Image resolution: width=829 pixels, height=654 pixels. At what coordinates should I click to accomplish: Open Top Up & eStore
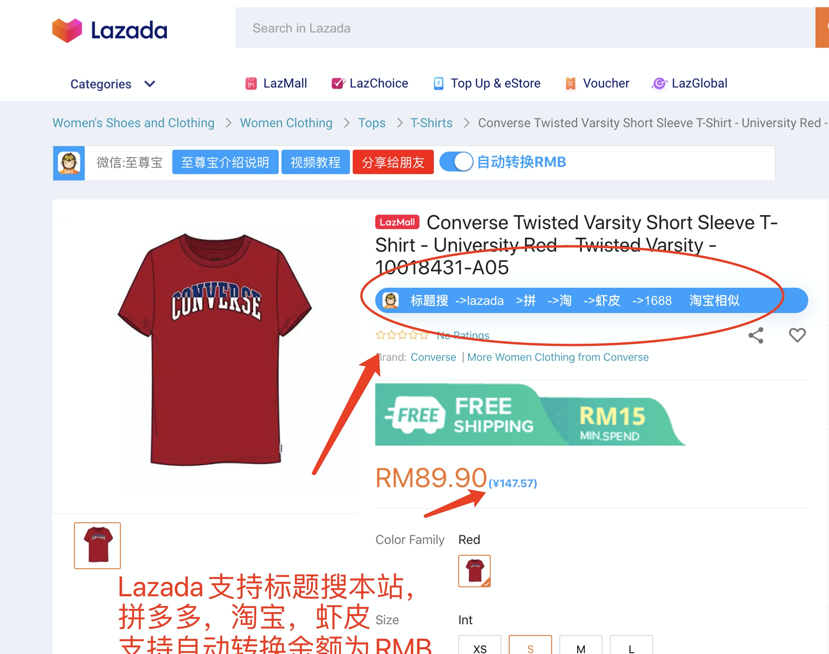pos(486,83)
